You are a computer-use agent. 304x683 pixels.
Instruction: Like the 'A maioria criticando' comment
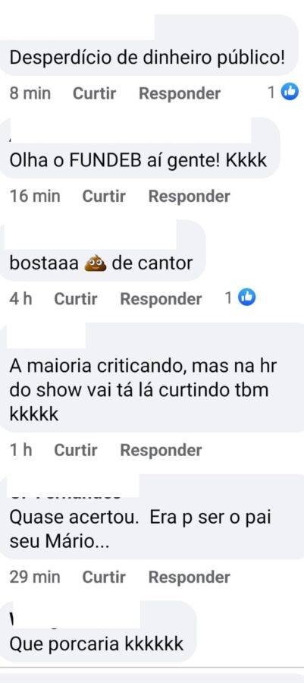tap(76, 450)
